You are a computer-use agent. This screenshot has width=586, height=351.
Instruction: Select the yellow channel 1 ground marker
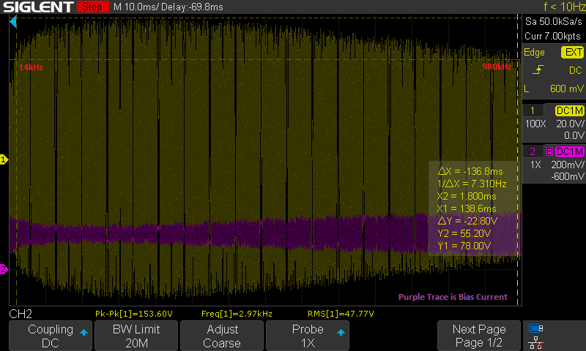pos(4,159)
